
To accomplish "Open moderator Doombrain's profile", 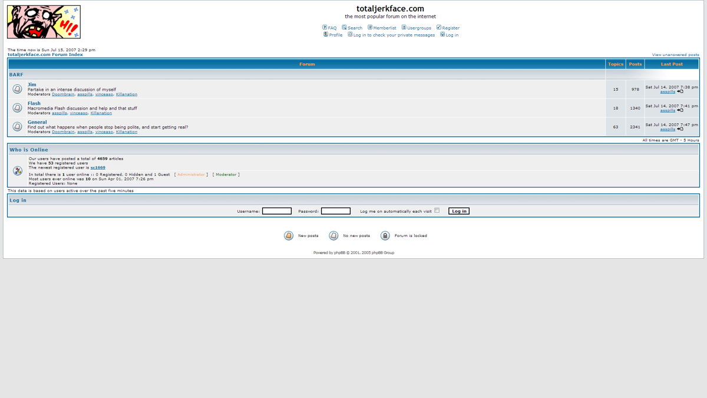I will [63, 94].
